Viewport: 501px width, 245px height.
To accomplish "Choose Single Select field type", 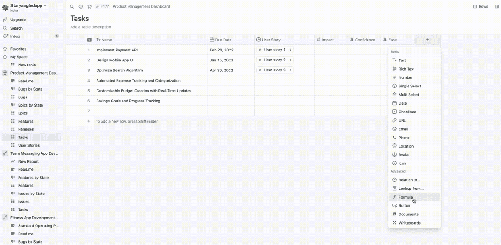I will point(409,86).
